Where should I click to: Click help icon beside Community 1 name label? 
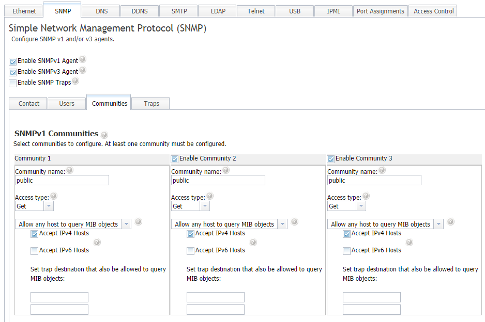70,170
